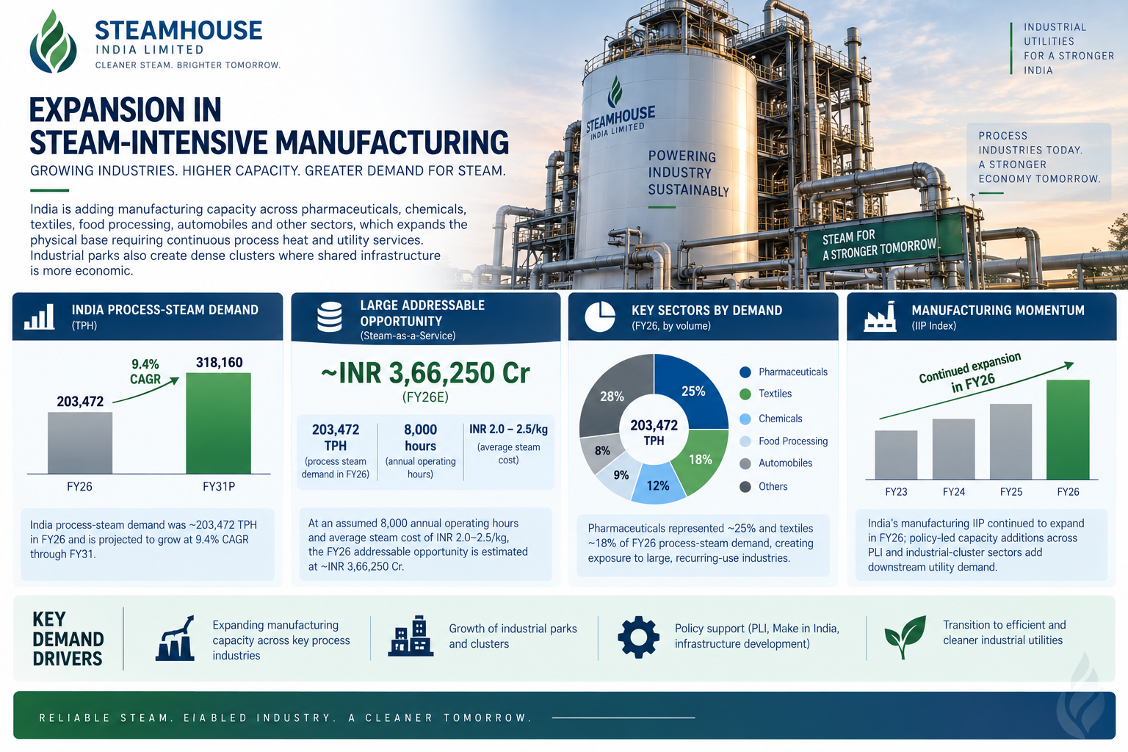Screen dimensions: 1128x752
Task: Click the gear icon beside Policy support
Action: coord(638,637)
